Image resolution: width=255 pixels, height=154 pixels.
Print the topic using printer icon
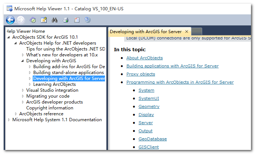point(66,20)
